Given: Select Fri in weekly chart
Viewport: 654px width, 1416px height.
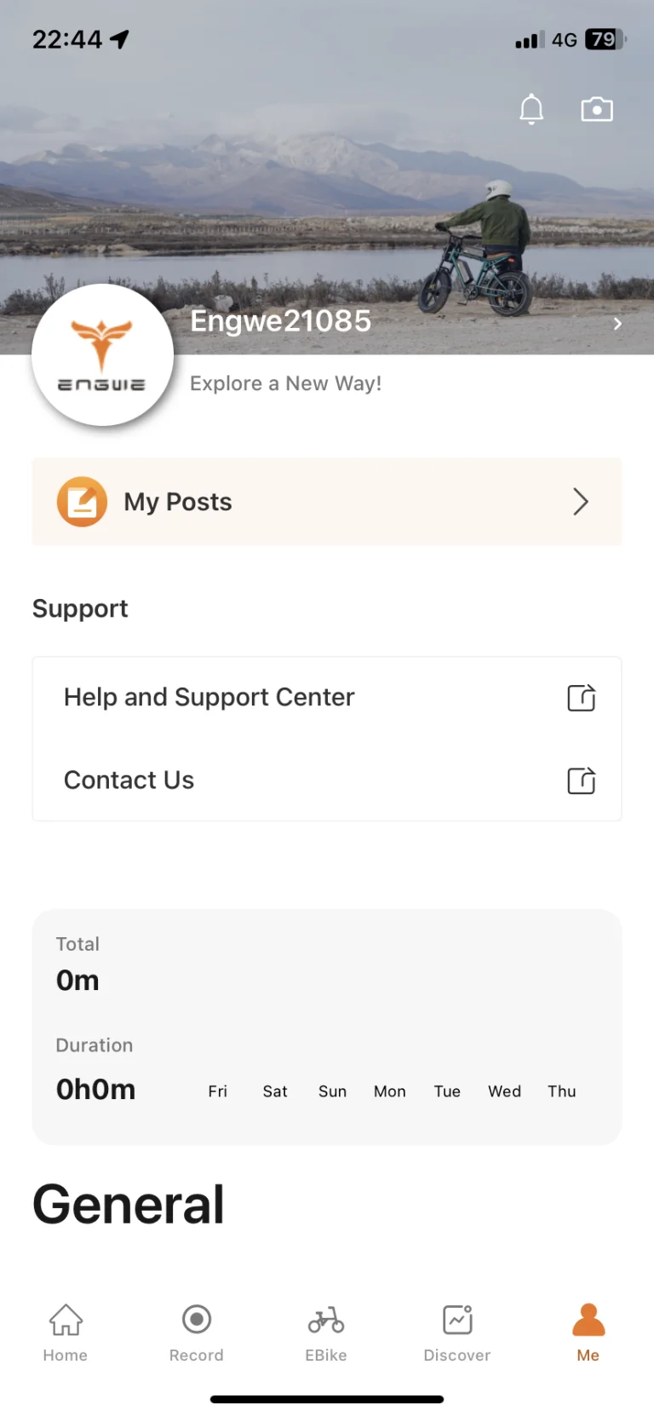Looking at the screenshot, I should (218, 1091).
